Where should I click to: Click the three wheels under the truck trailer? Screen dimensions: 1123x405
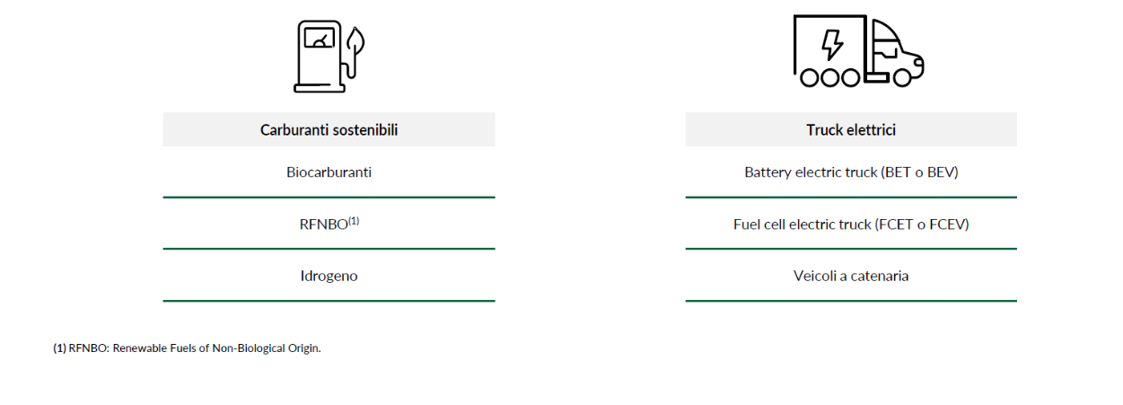[829, 77]
